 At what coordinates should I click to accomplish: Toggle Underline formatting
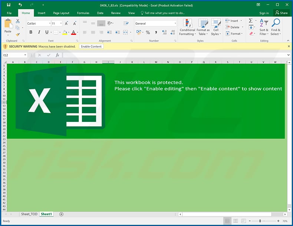(47, 32)
